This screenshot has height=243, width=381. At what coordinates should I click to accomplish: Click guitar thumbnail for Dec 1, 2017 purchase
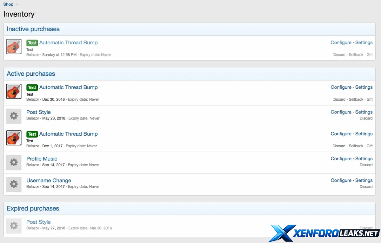(x=14, y=138)
